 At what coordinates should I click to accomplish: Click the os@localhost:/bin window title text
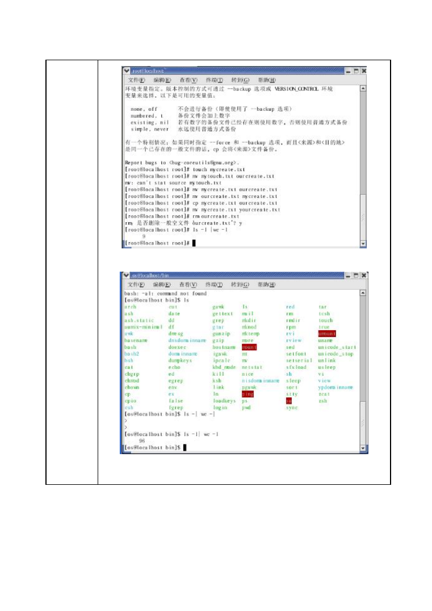[x=150, y=275]
